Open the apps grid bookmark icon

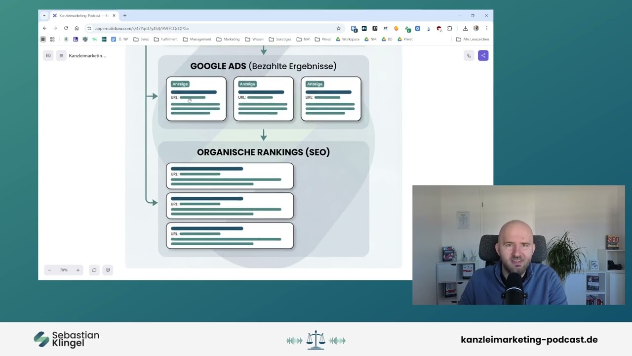[x=52, y=39]
